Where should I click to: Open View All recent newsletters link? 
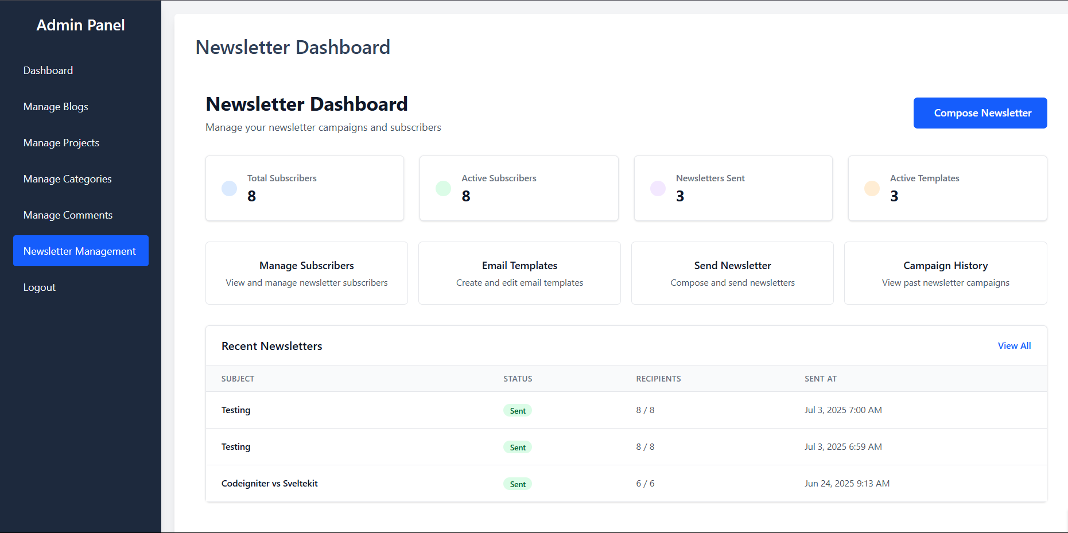pyautogui.click(x=1014, y=345)
